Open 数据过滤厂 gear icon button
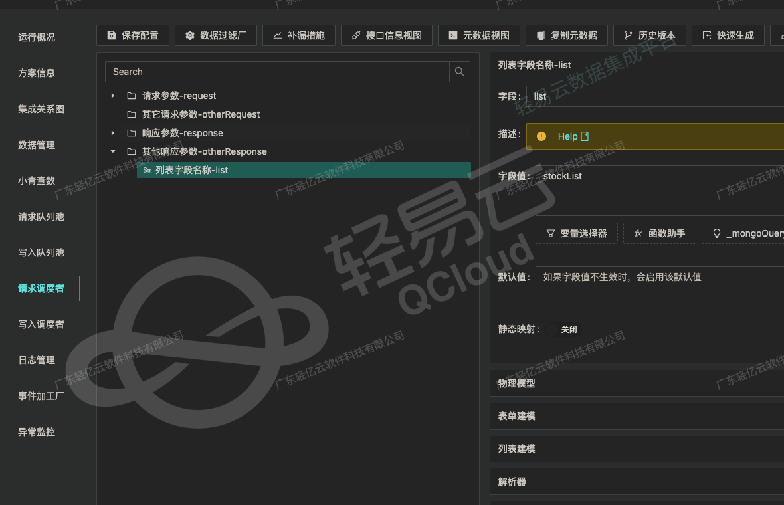 [x=190, y=35]
